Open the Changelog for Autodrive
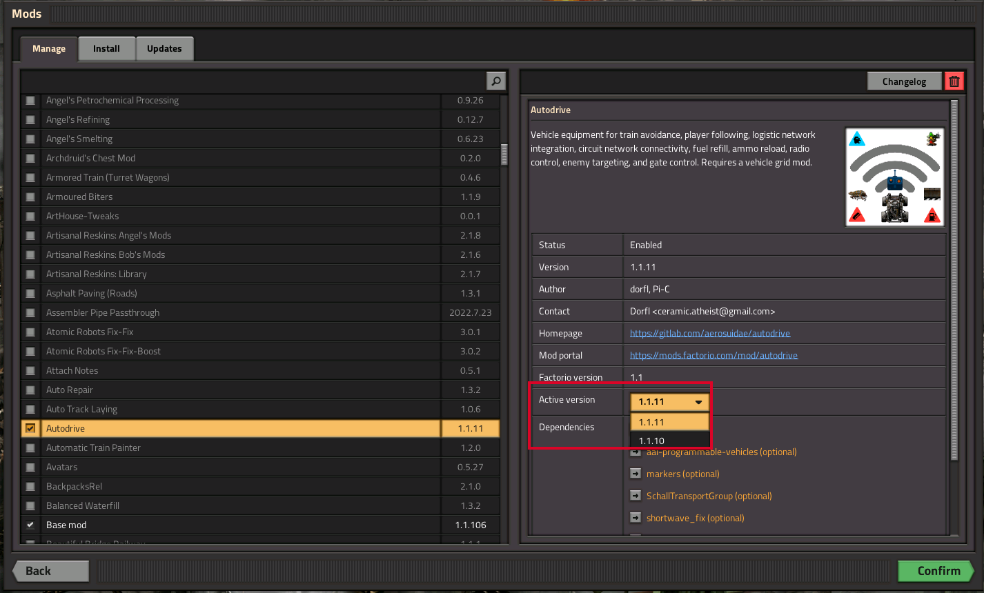984x593 pixels. coord(904,81)
